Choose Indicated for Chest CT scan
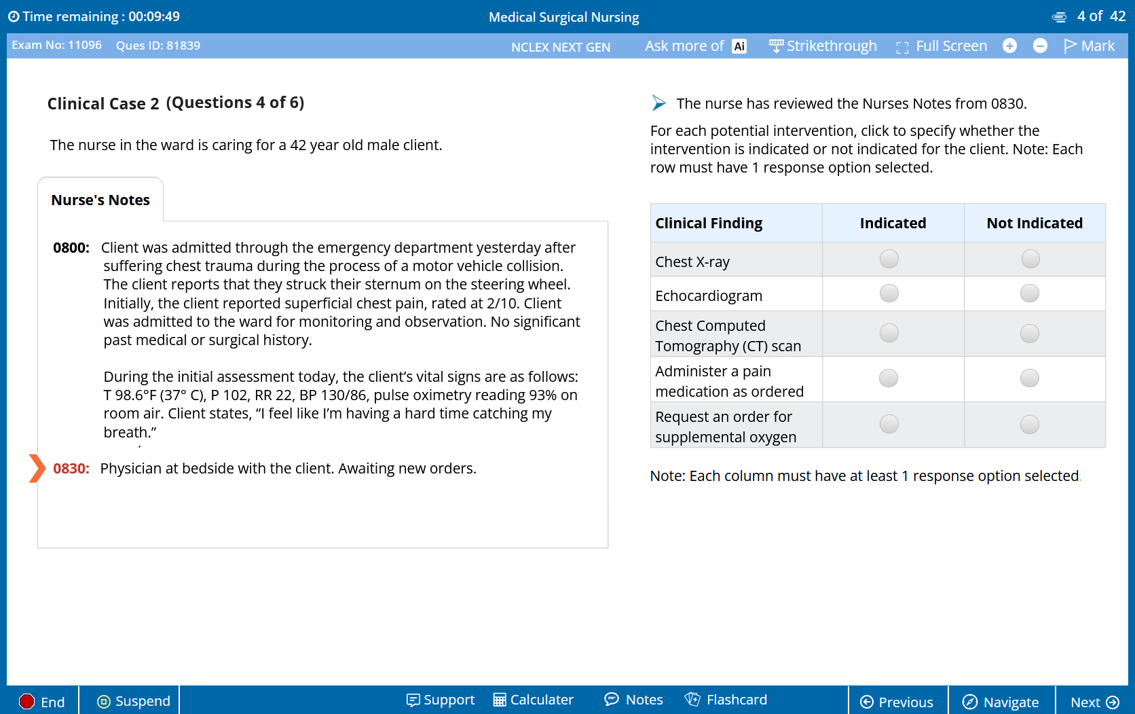The height and width of the screenshot is (714, 1135). [x=889, y=333]
